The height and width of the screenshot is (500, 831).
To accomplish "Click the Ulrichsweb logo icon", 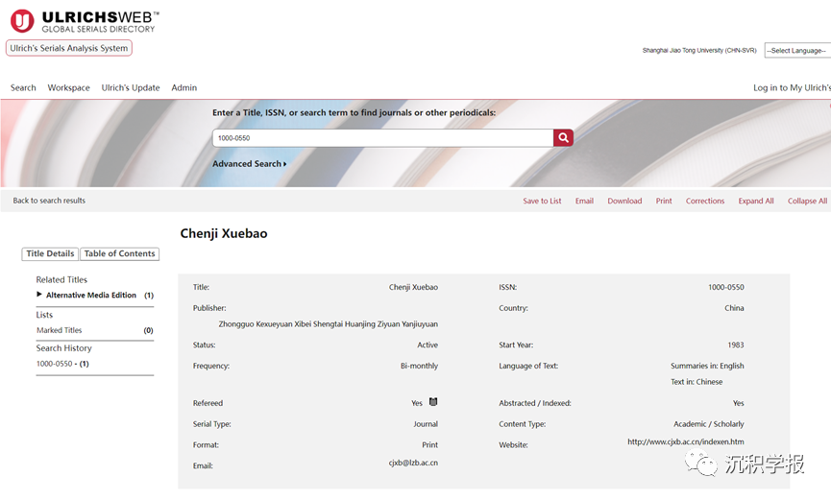I will (21, 20).
